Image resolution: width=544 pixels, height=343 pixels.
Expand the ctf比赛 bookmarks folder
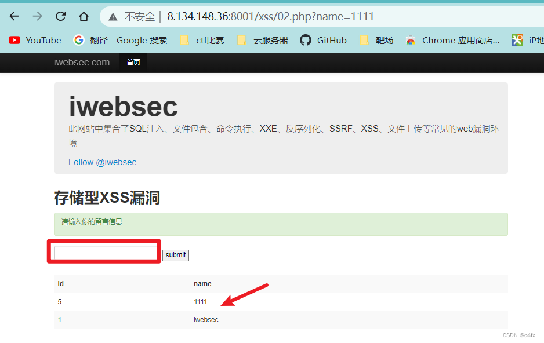point(202,40)
